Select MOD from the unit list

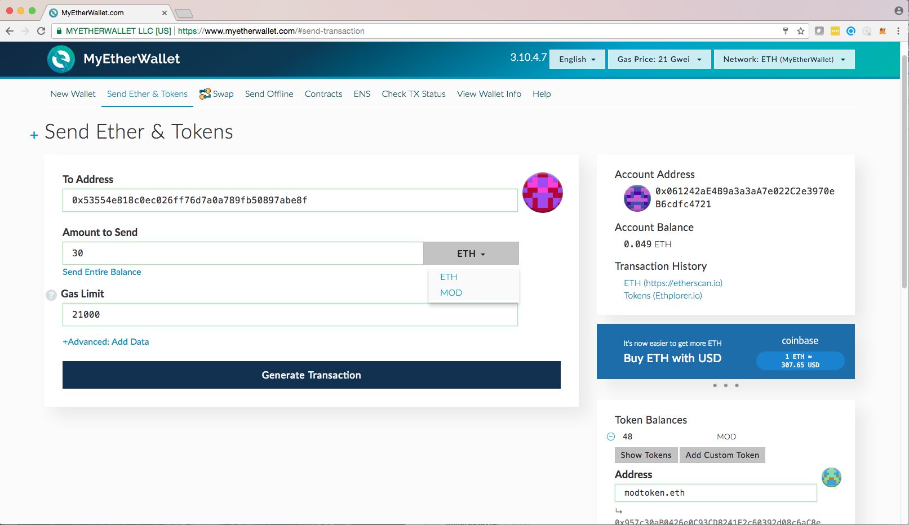[x=451, y=293]
